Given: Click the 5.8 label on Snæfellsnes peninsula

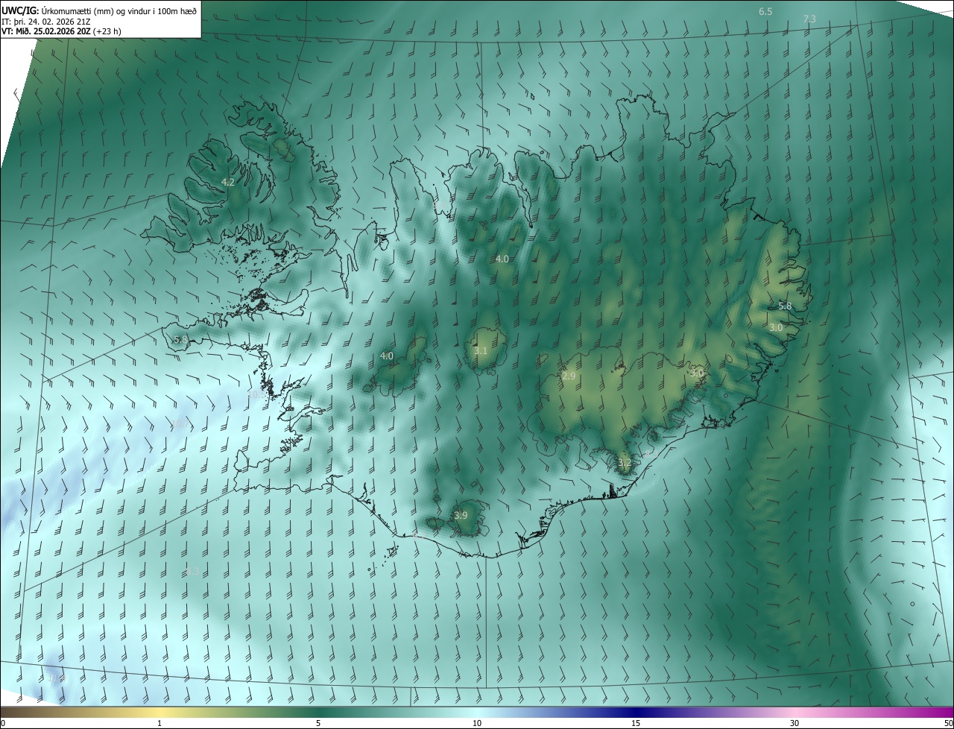Looking at the screenshot, I should [180, 340].
